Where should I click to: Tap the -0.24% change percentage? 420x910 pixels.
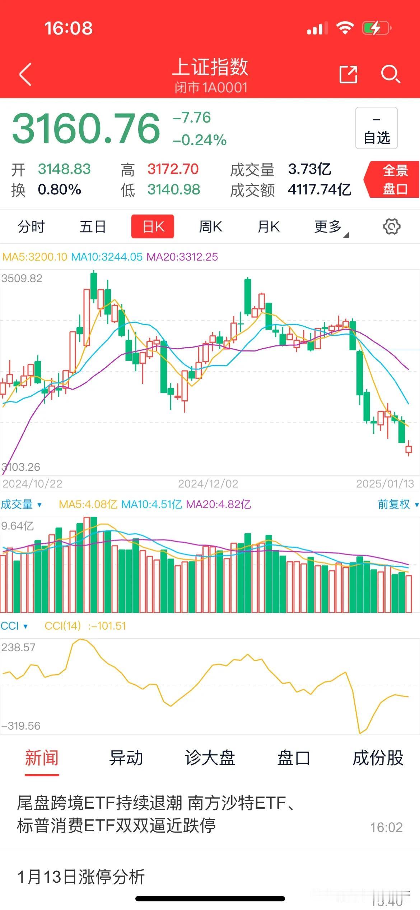(x=200, y=140)
